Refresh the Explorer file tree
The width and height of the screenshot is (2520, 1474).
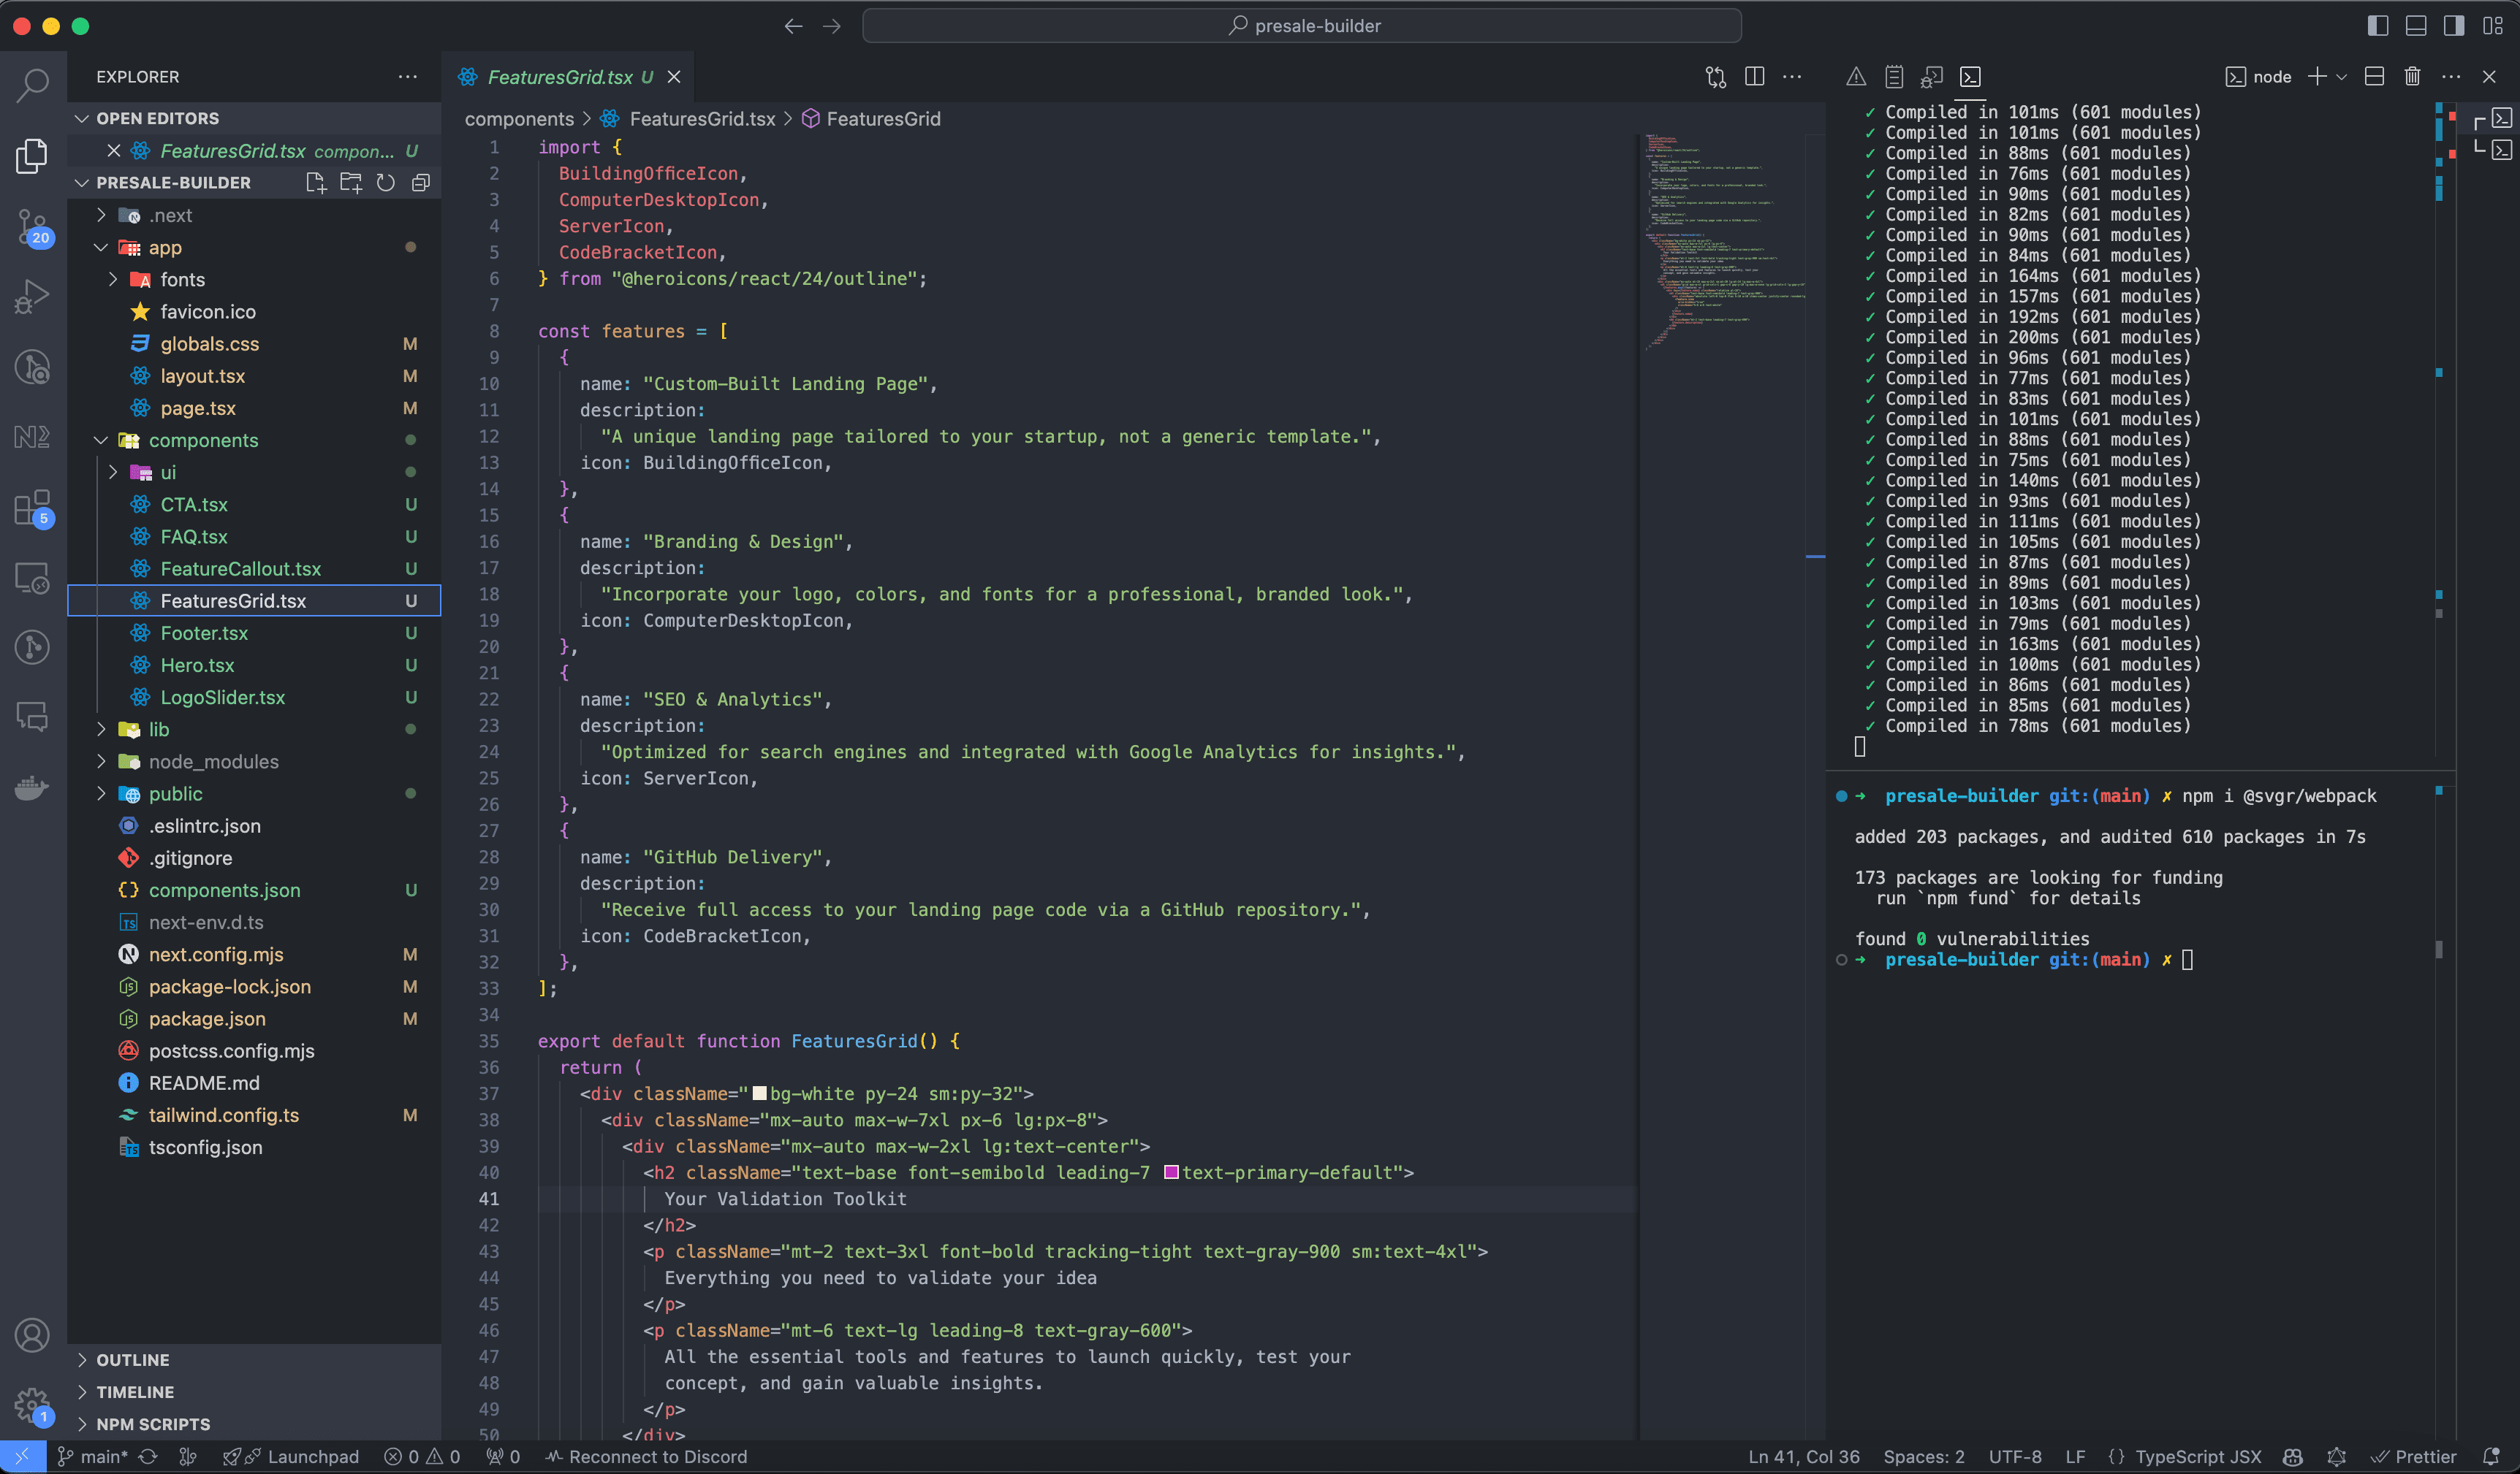386,182
